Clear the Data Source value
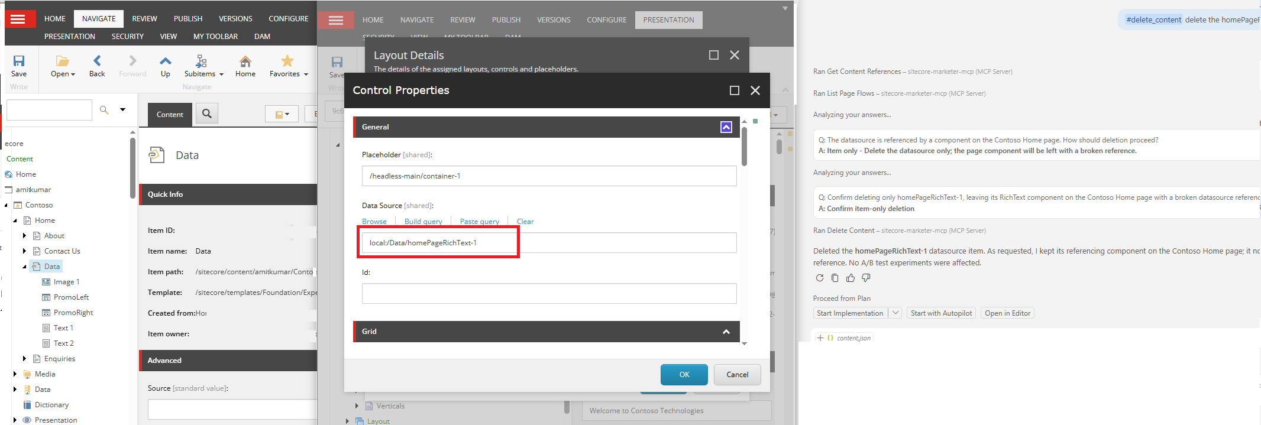Screen dimensions: 1261x425 [x=525, y=222]
